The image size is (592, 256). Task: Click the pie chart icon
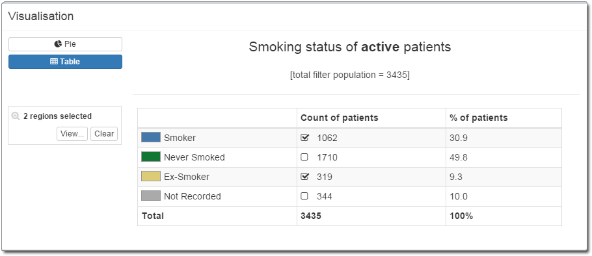58,44
